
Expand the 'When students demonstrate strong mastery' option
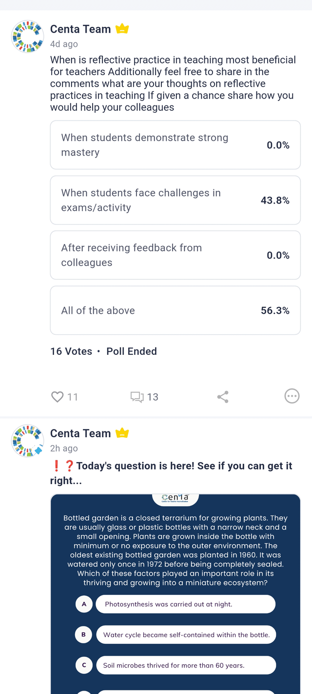point(175,144)
